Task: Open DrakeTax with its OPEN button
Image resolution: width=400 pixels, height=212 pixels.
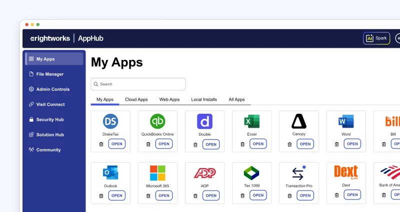Action: point(117,144)
